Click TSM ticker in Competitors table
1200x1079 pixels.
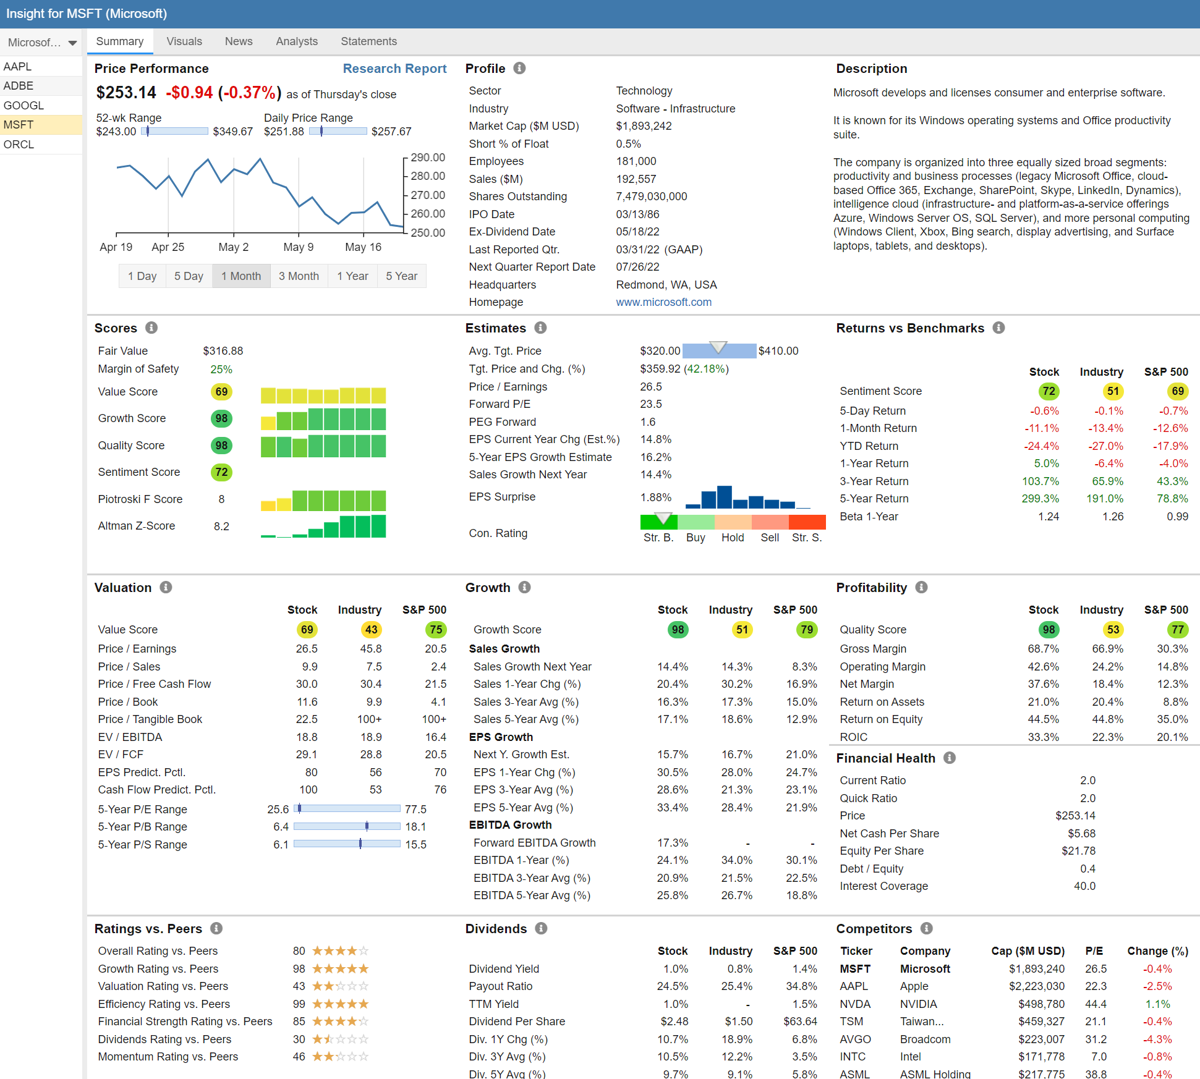[851, 1022]
